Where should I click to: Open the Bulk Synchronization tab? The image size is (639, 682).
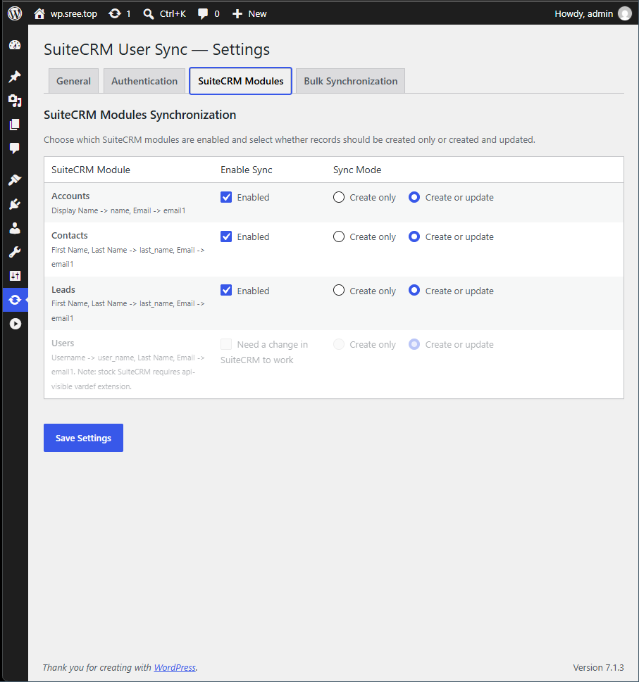(x=350, y=81)
